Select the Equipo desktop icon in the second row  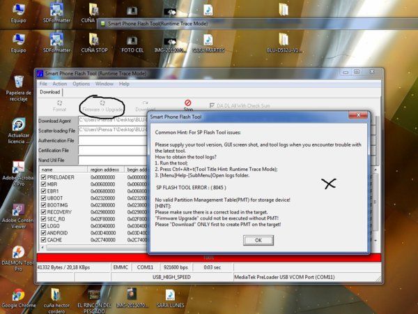pyautogui.click(x=18, y=43)
